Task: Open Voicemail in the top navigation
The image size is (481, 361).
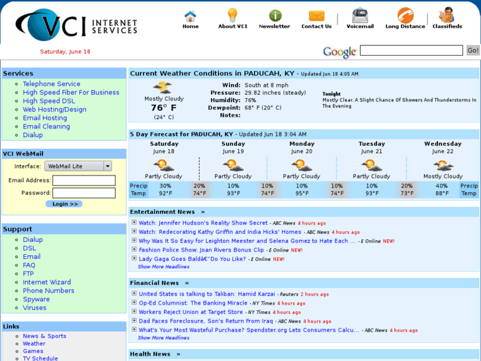Action: coord(360,26)
